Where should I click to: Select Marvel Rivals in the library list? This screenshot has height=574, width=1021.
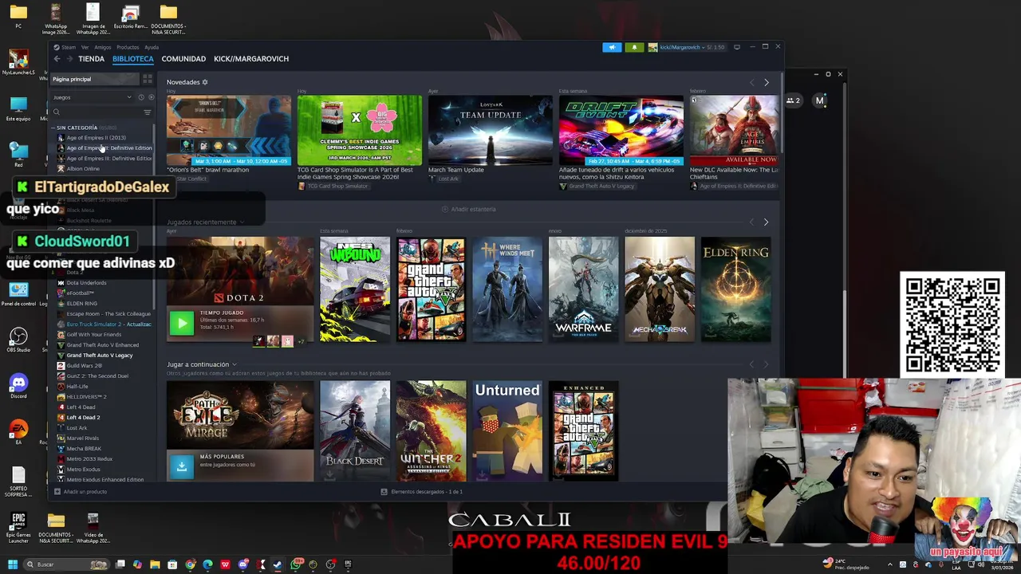coord(82,438)
